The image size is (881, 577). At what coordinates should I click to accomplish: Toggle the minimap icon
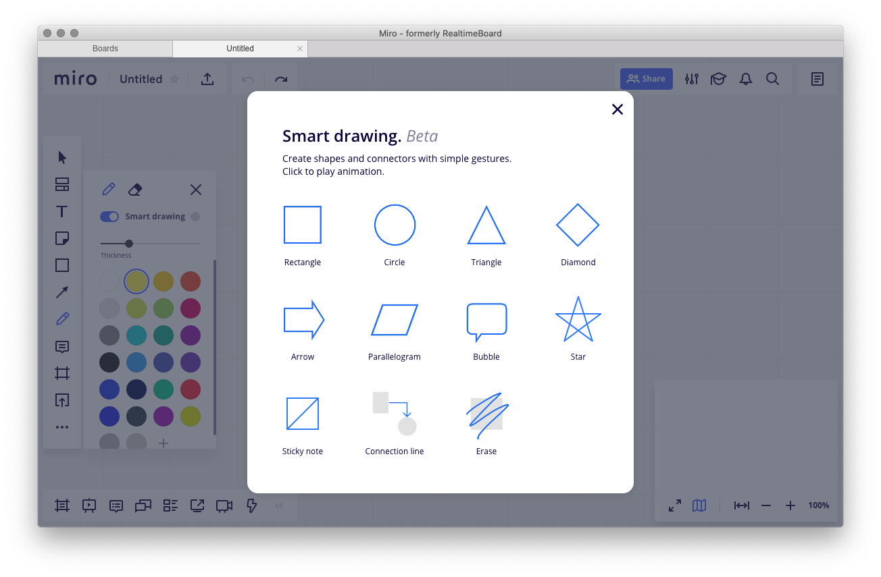pos(699,505)
